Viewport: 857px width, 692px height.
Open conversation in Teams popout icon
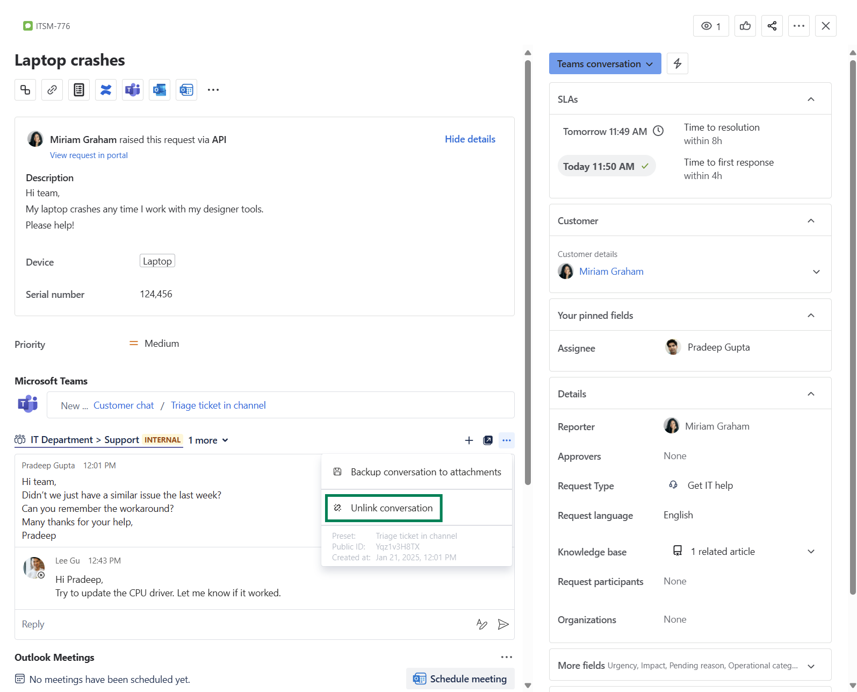point(487,440)
